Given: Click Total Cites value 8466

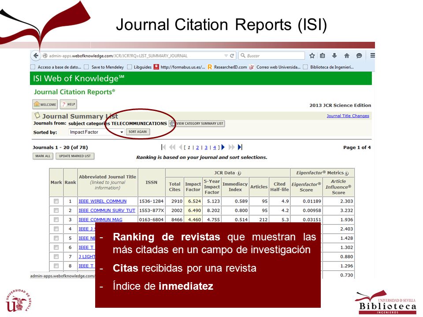Looking at the screenshot, I should pos(177,220).
